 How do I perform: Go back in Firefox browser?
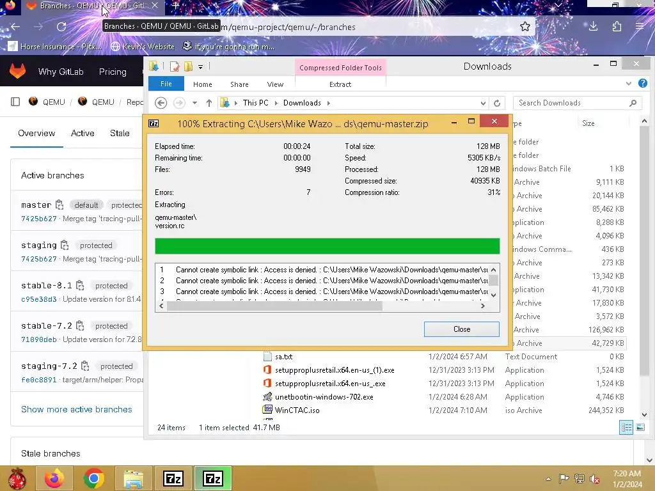coord(15,27)
